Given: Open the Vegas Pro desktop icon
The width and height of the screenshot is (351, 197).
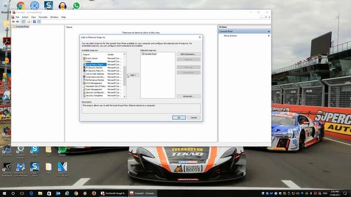Looking at the screenshot, I should click(62, 169).
